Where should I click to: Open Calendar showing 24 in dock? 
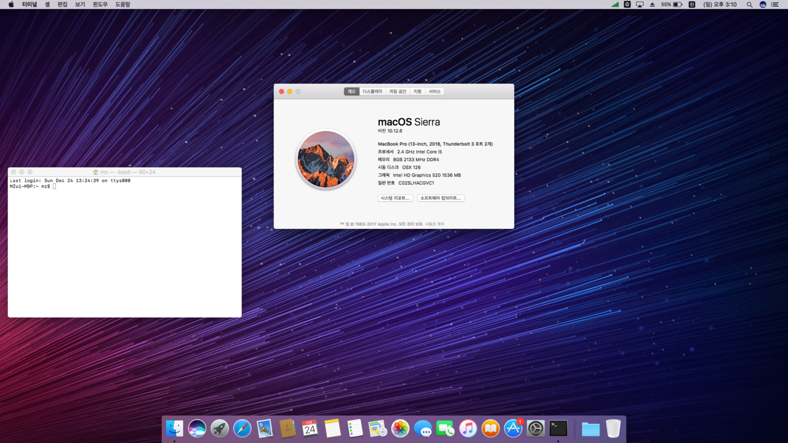[x=310, y=428]
